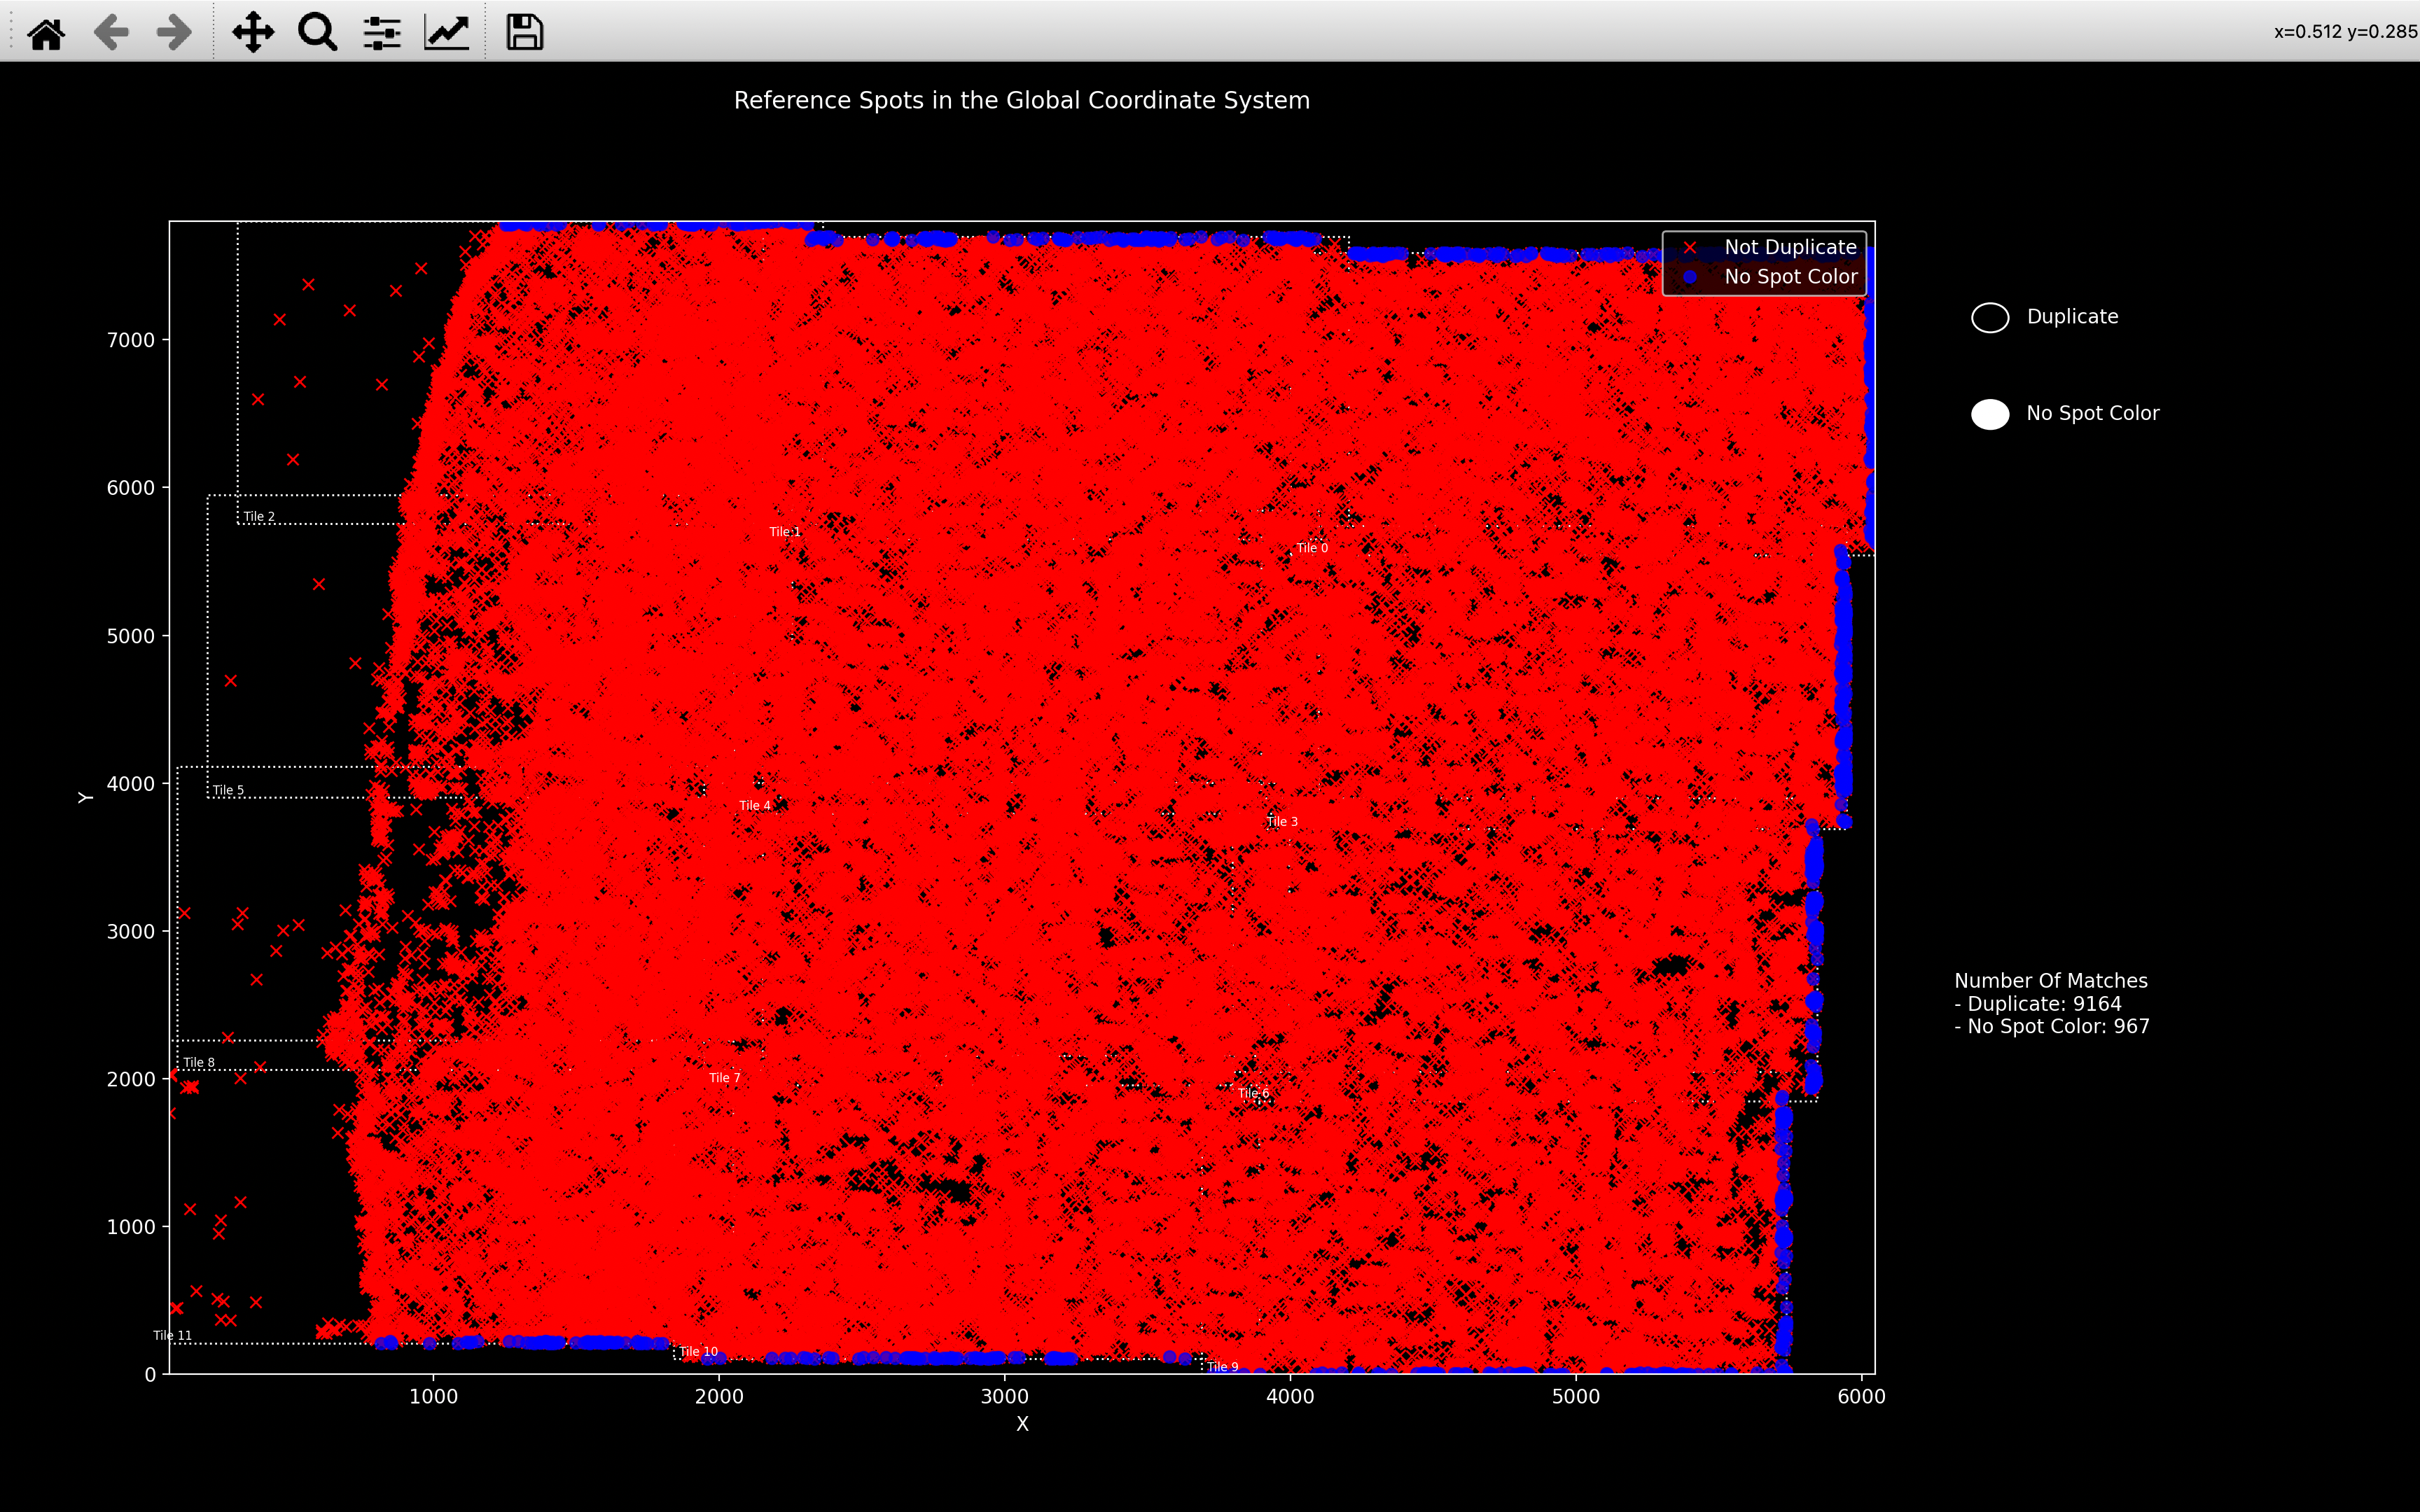
Task: Toggle the No Spot Color radio button
Action: point(1990,414)
